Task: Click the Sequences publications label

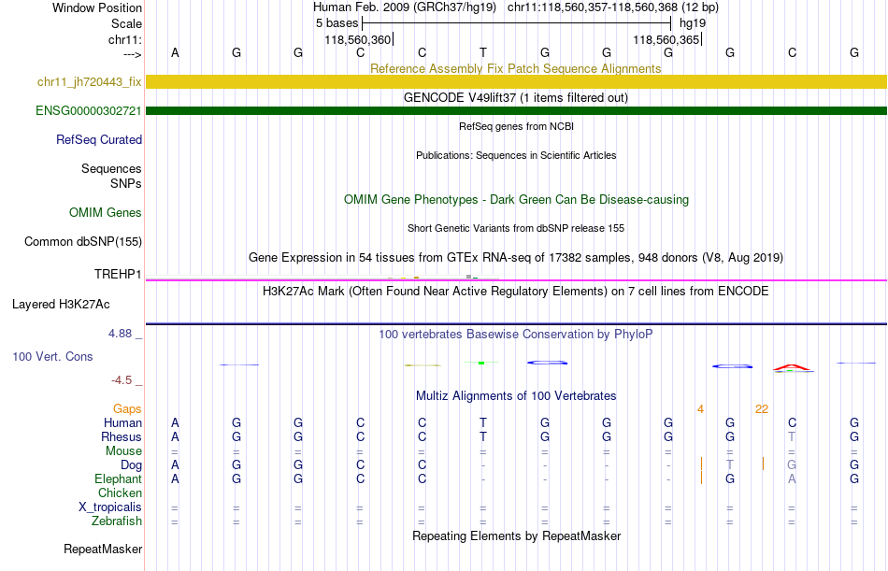Action: 111,169
